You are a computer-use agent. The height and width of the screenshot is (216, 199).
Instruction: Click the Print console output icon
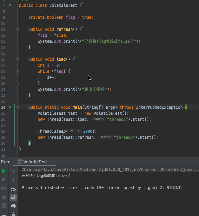pos(13,206)
